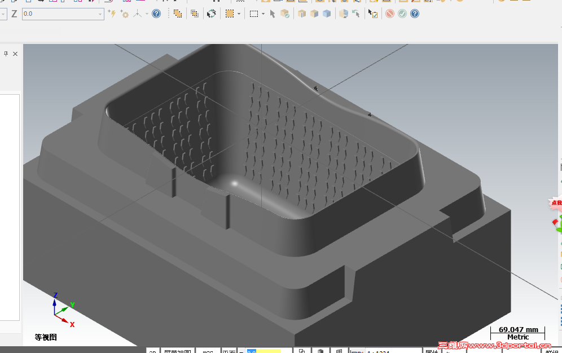The width and height of the screenshot is (562, 353).
Task: Click the XYZ coordinate axes gnomon
Action: point(63,310)
